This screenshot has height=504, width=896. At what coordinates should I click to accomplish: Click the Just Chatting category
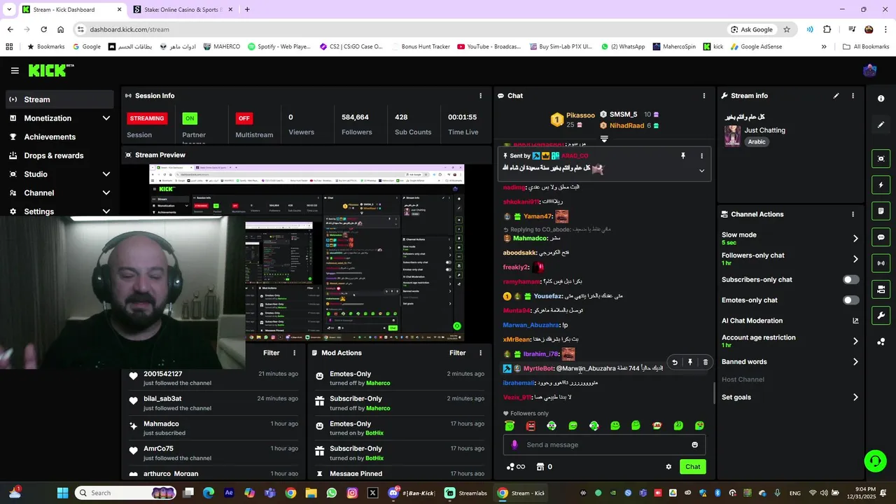pos(764,130)
